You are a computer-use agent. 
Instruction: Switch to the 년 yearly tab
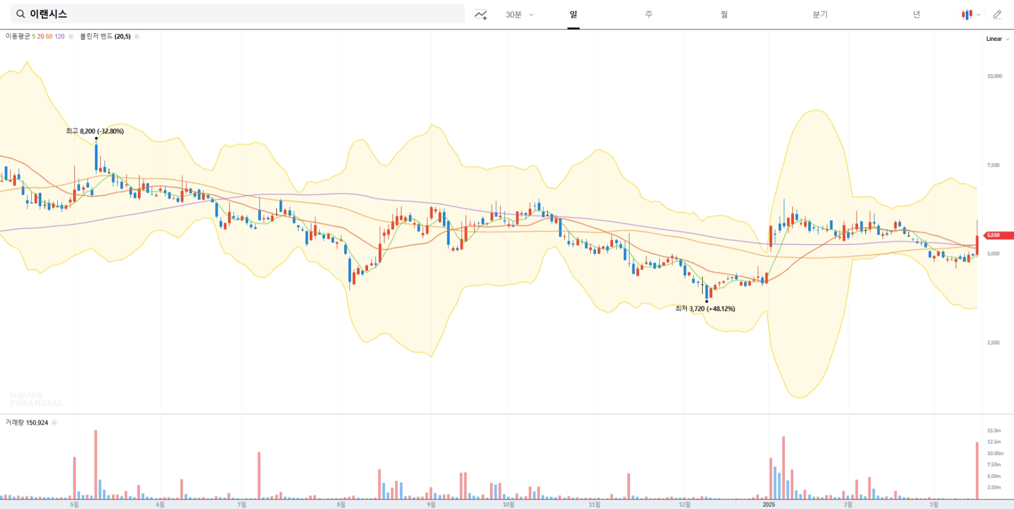point(916,15)
